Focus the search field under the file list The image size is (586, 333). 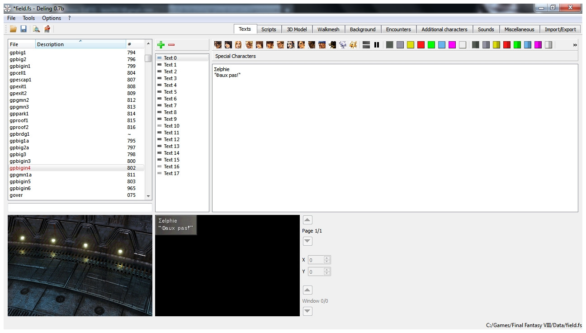point(80,207)
